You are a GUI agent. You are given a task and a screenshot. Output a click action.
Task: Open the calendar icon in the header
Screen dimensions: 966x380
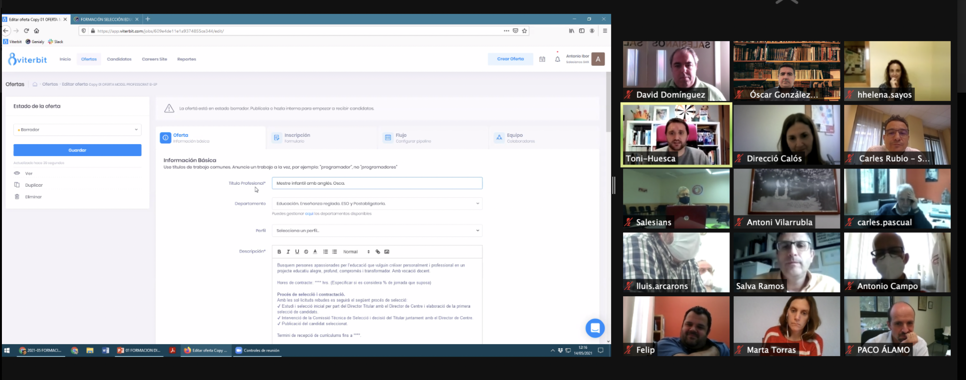[x=542, y=59]
